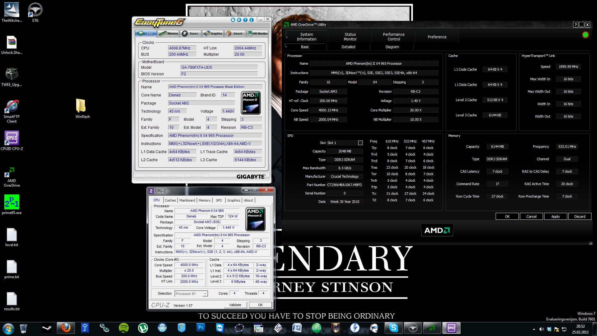Click AMD OverDrive help question mark button
597x336 pixels.
tap(576, 25)
